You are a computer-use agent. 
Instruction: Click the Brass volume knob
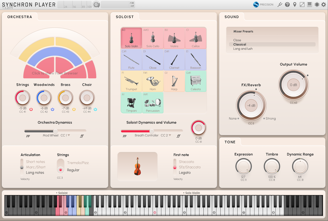(x=65, y=98)
